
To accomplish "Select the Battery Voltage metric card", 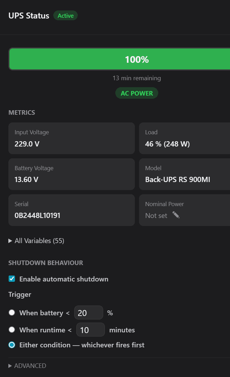I will tap(71, 174).
